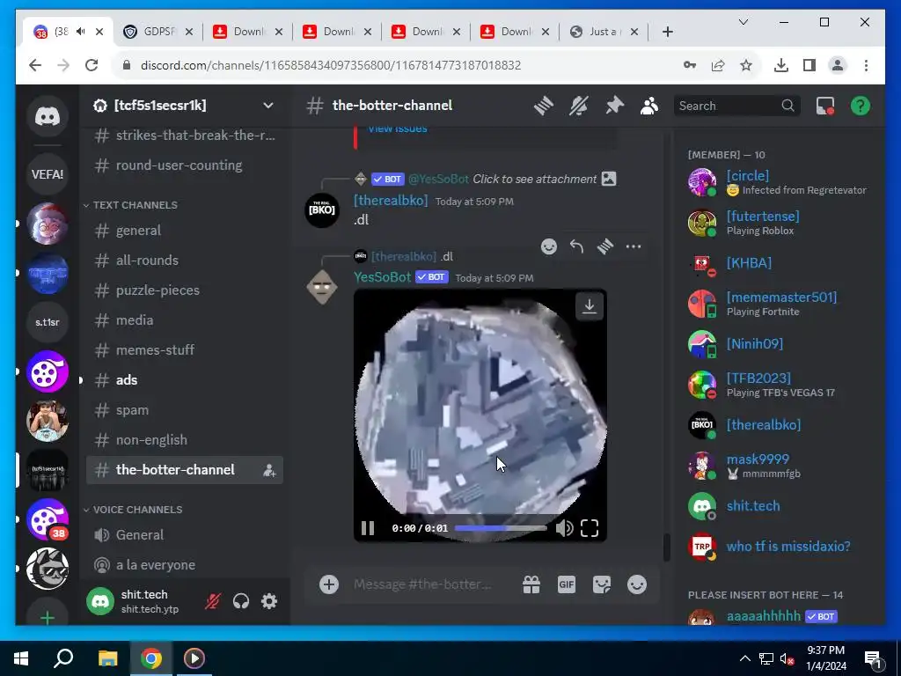Reload the Discord page

point(92,65)
